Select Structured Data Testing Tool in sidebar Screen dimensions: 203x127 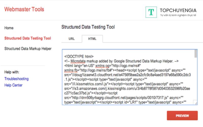click(x=28, y=38)
